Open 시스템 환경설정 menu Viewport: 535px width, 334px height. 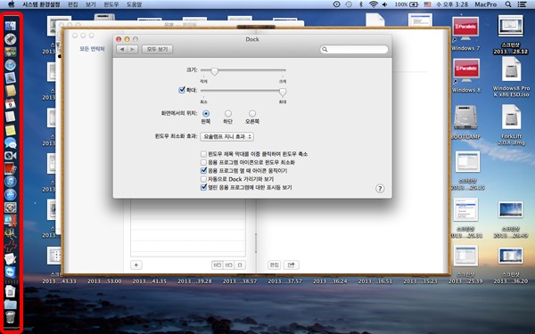pyautogui.click(x=41, y=4)
